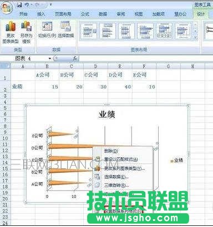Open the 加载项 ribbon tab
The image size is (213, 227).
tap(159, 14)
